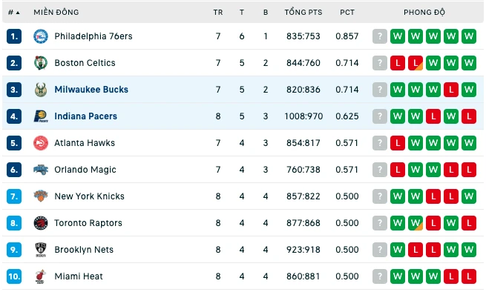Screen dimensions: 486x292
Task: Click the Atlanta Hawks logo
Action: click(x=41, y=143)
